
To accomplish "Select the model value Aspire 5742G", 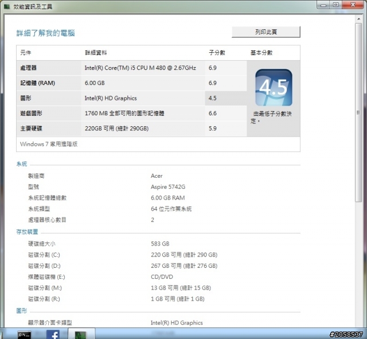I will [x=168, y=187].
